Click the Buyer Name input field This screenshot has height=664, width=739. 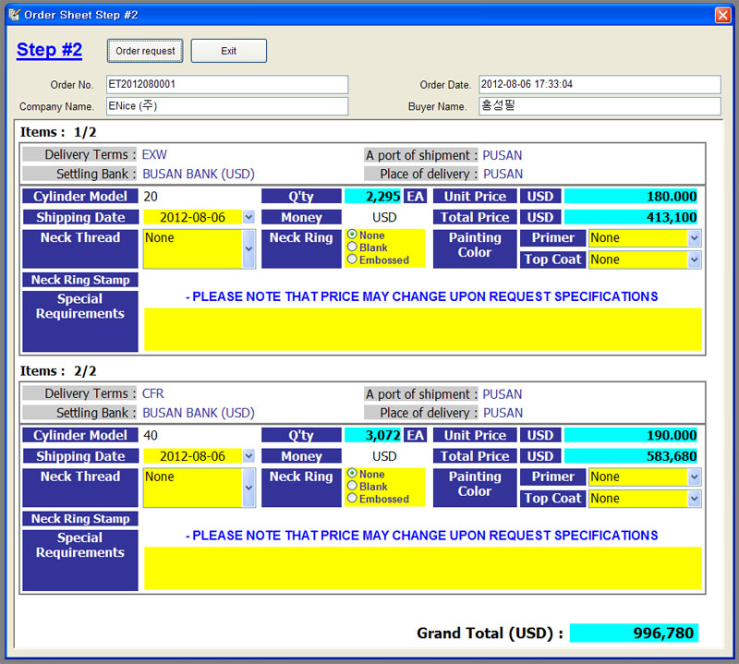(x=600, y=106)
